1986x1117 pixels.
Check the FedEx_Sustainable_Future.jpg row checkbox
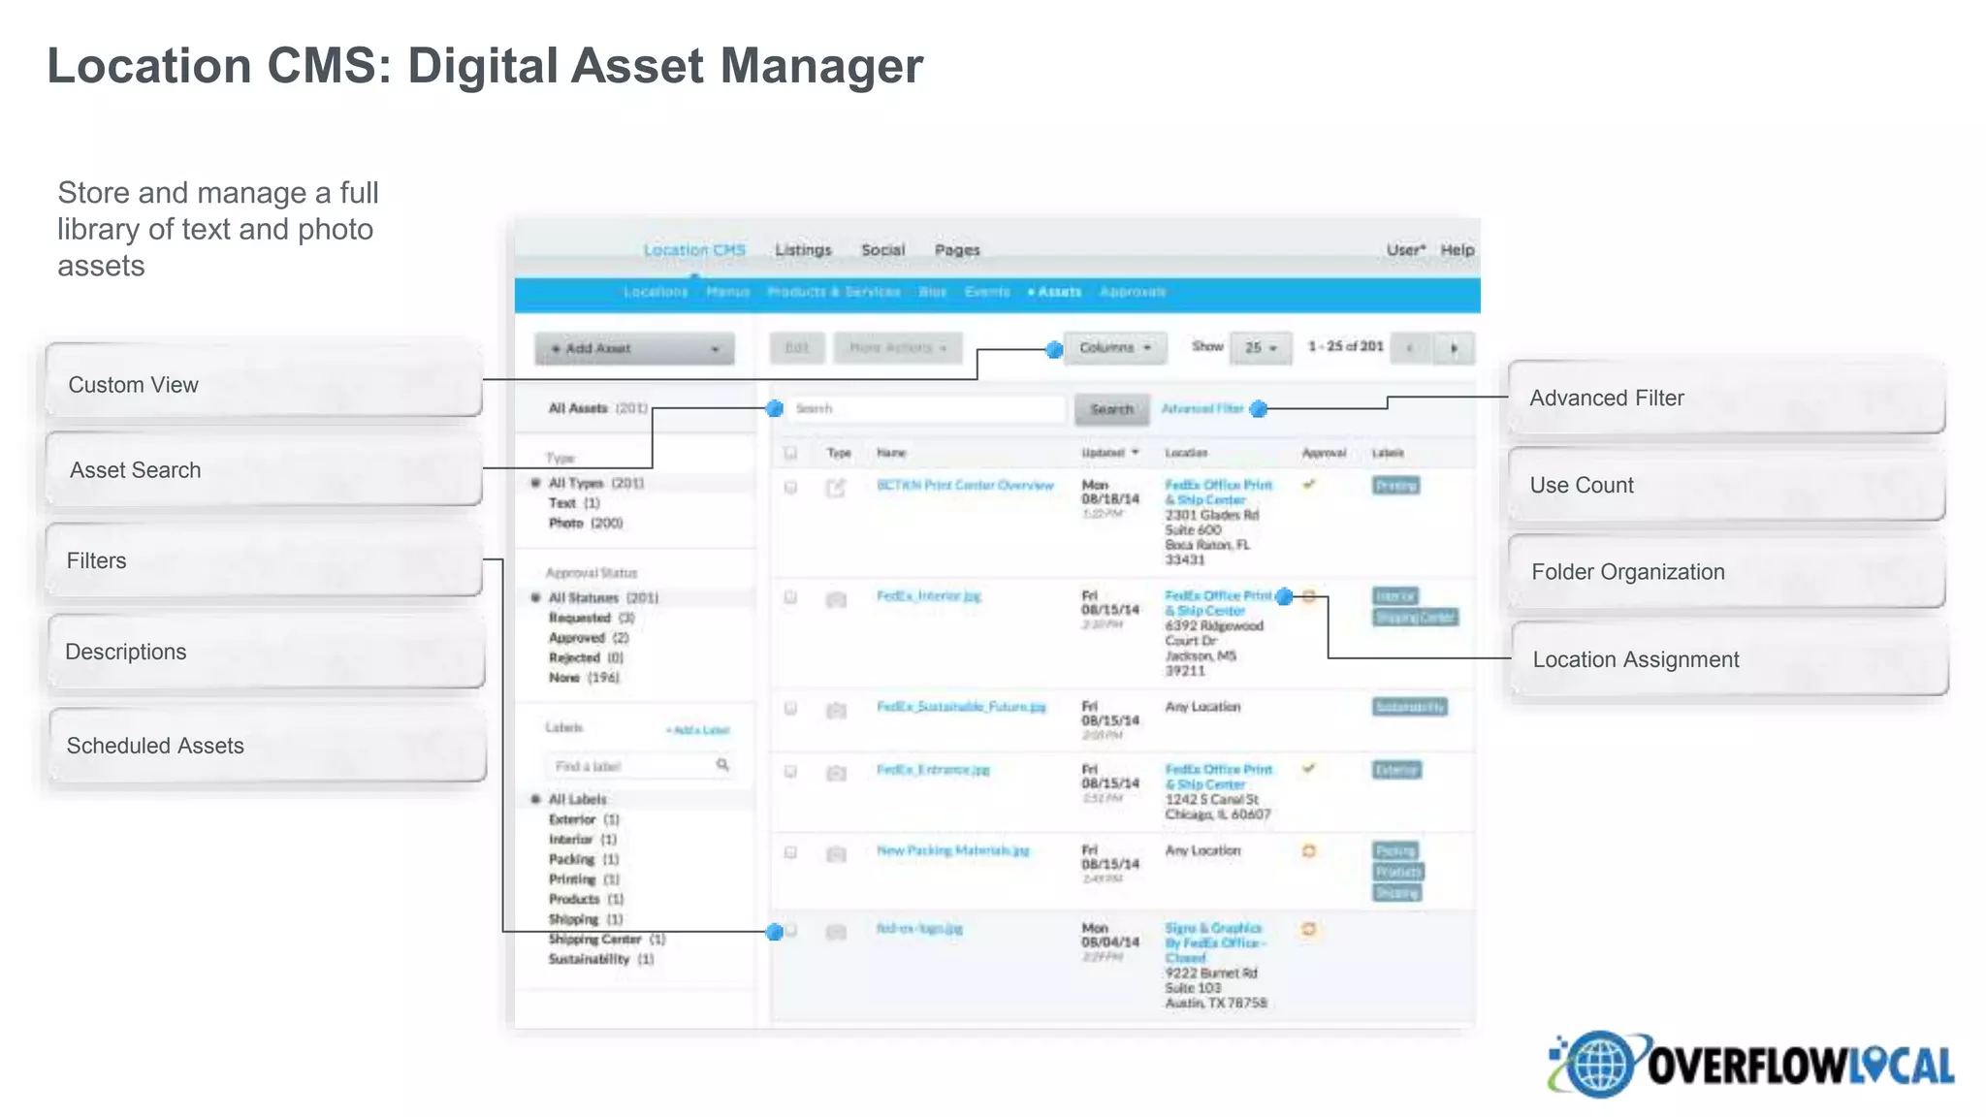coord(790,708)
